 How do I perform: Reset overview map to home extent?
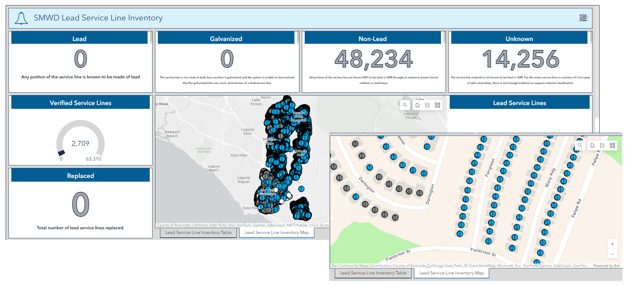click(417, 105)
